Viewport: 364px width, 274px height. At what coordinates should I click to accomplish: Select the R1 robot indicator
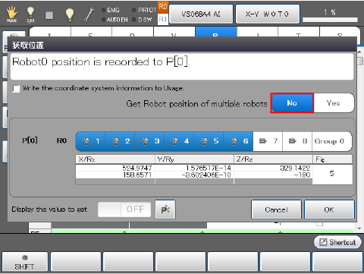click(x=163, y=19)
